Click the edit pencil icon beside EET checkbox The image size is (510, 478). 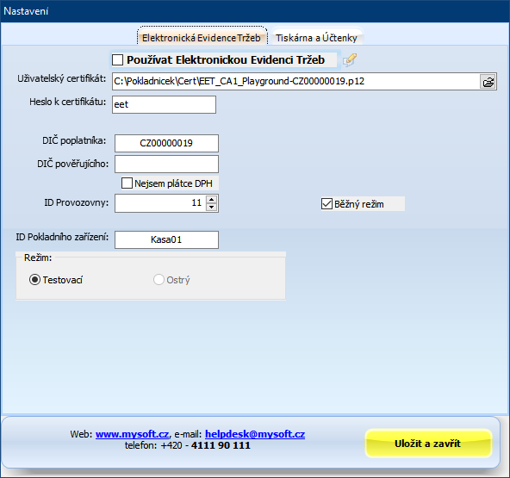(x=350, y=59)
